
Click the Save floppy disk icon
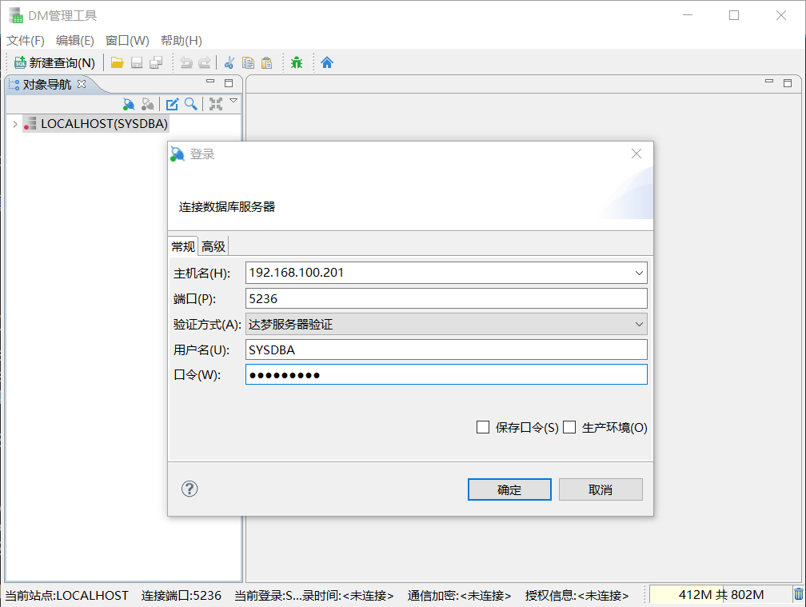coord(137,62)
